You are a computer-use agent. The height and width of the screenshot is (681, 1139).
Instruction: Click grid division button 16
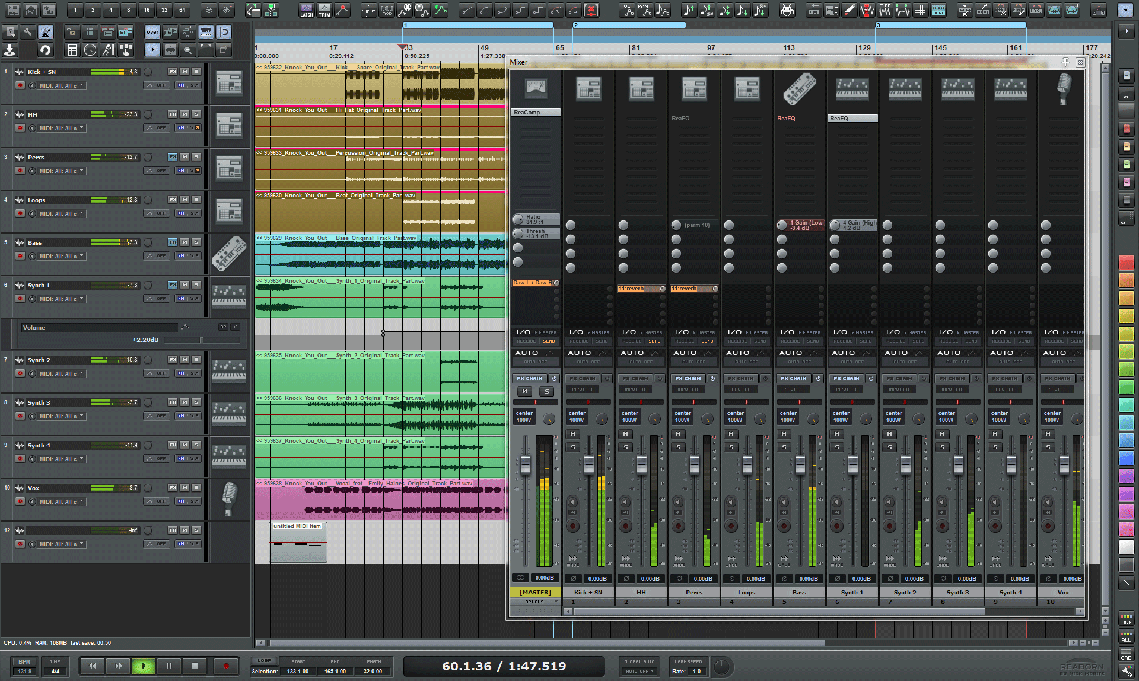(147, 9)
